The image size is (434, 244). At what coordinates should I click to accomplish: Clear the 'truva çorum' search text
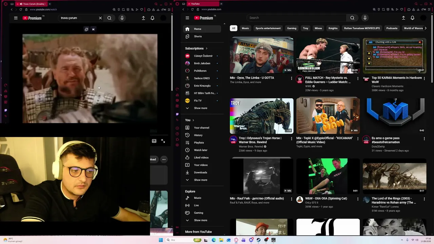(100, 18)
